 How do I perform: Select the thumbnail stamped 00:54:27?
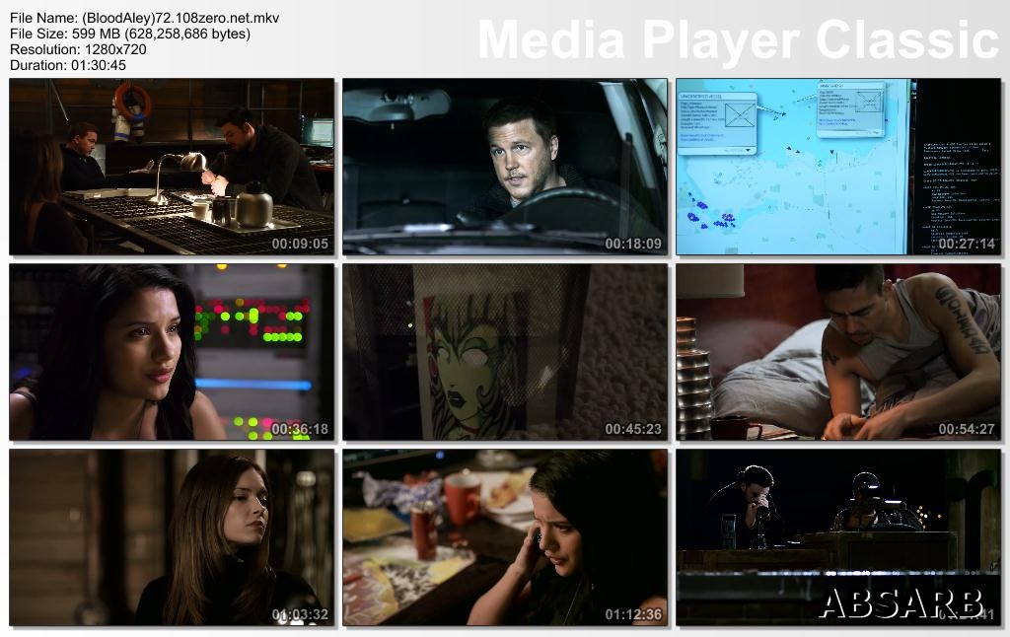[x=838, y=352]
